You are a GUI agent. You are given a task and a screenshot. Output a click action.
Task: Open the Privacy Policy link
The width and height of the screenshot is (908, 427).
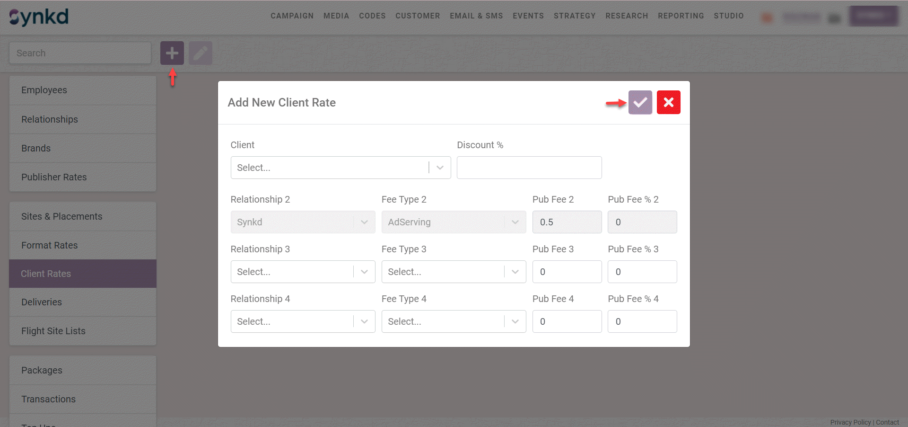click(x=850, y=422)
